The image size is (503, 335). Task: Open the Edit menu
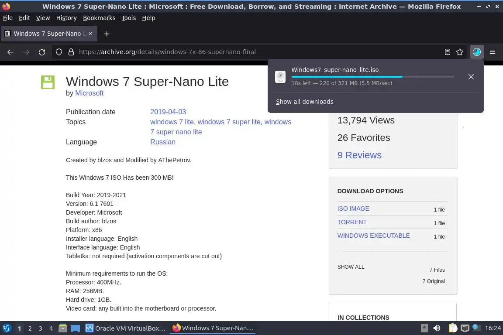pos(24,18)
